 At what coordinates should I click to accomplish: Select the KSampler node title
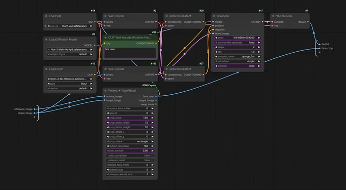(x=223, y=16)
